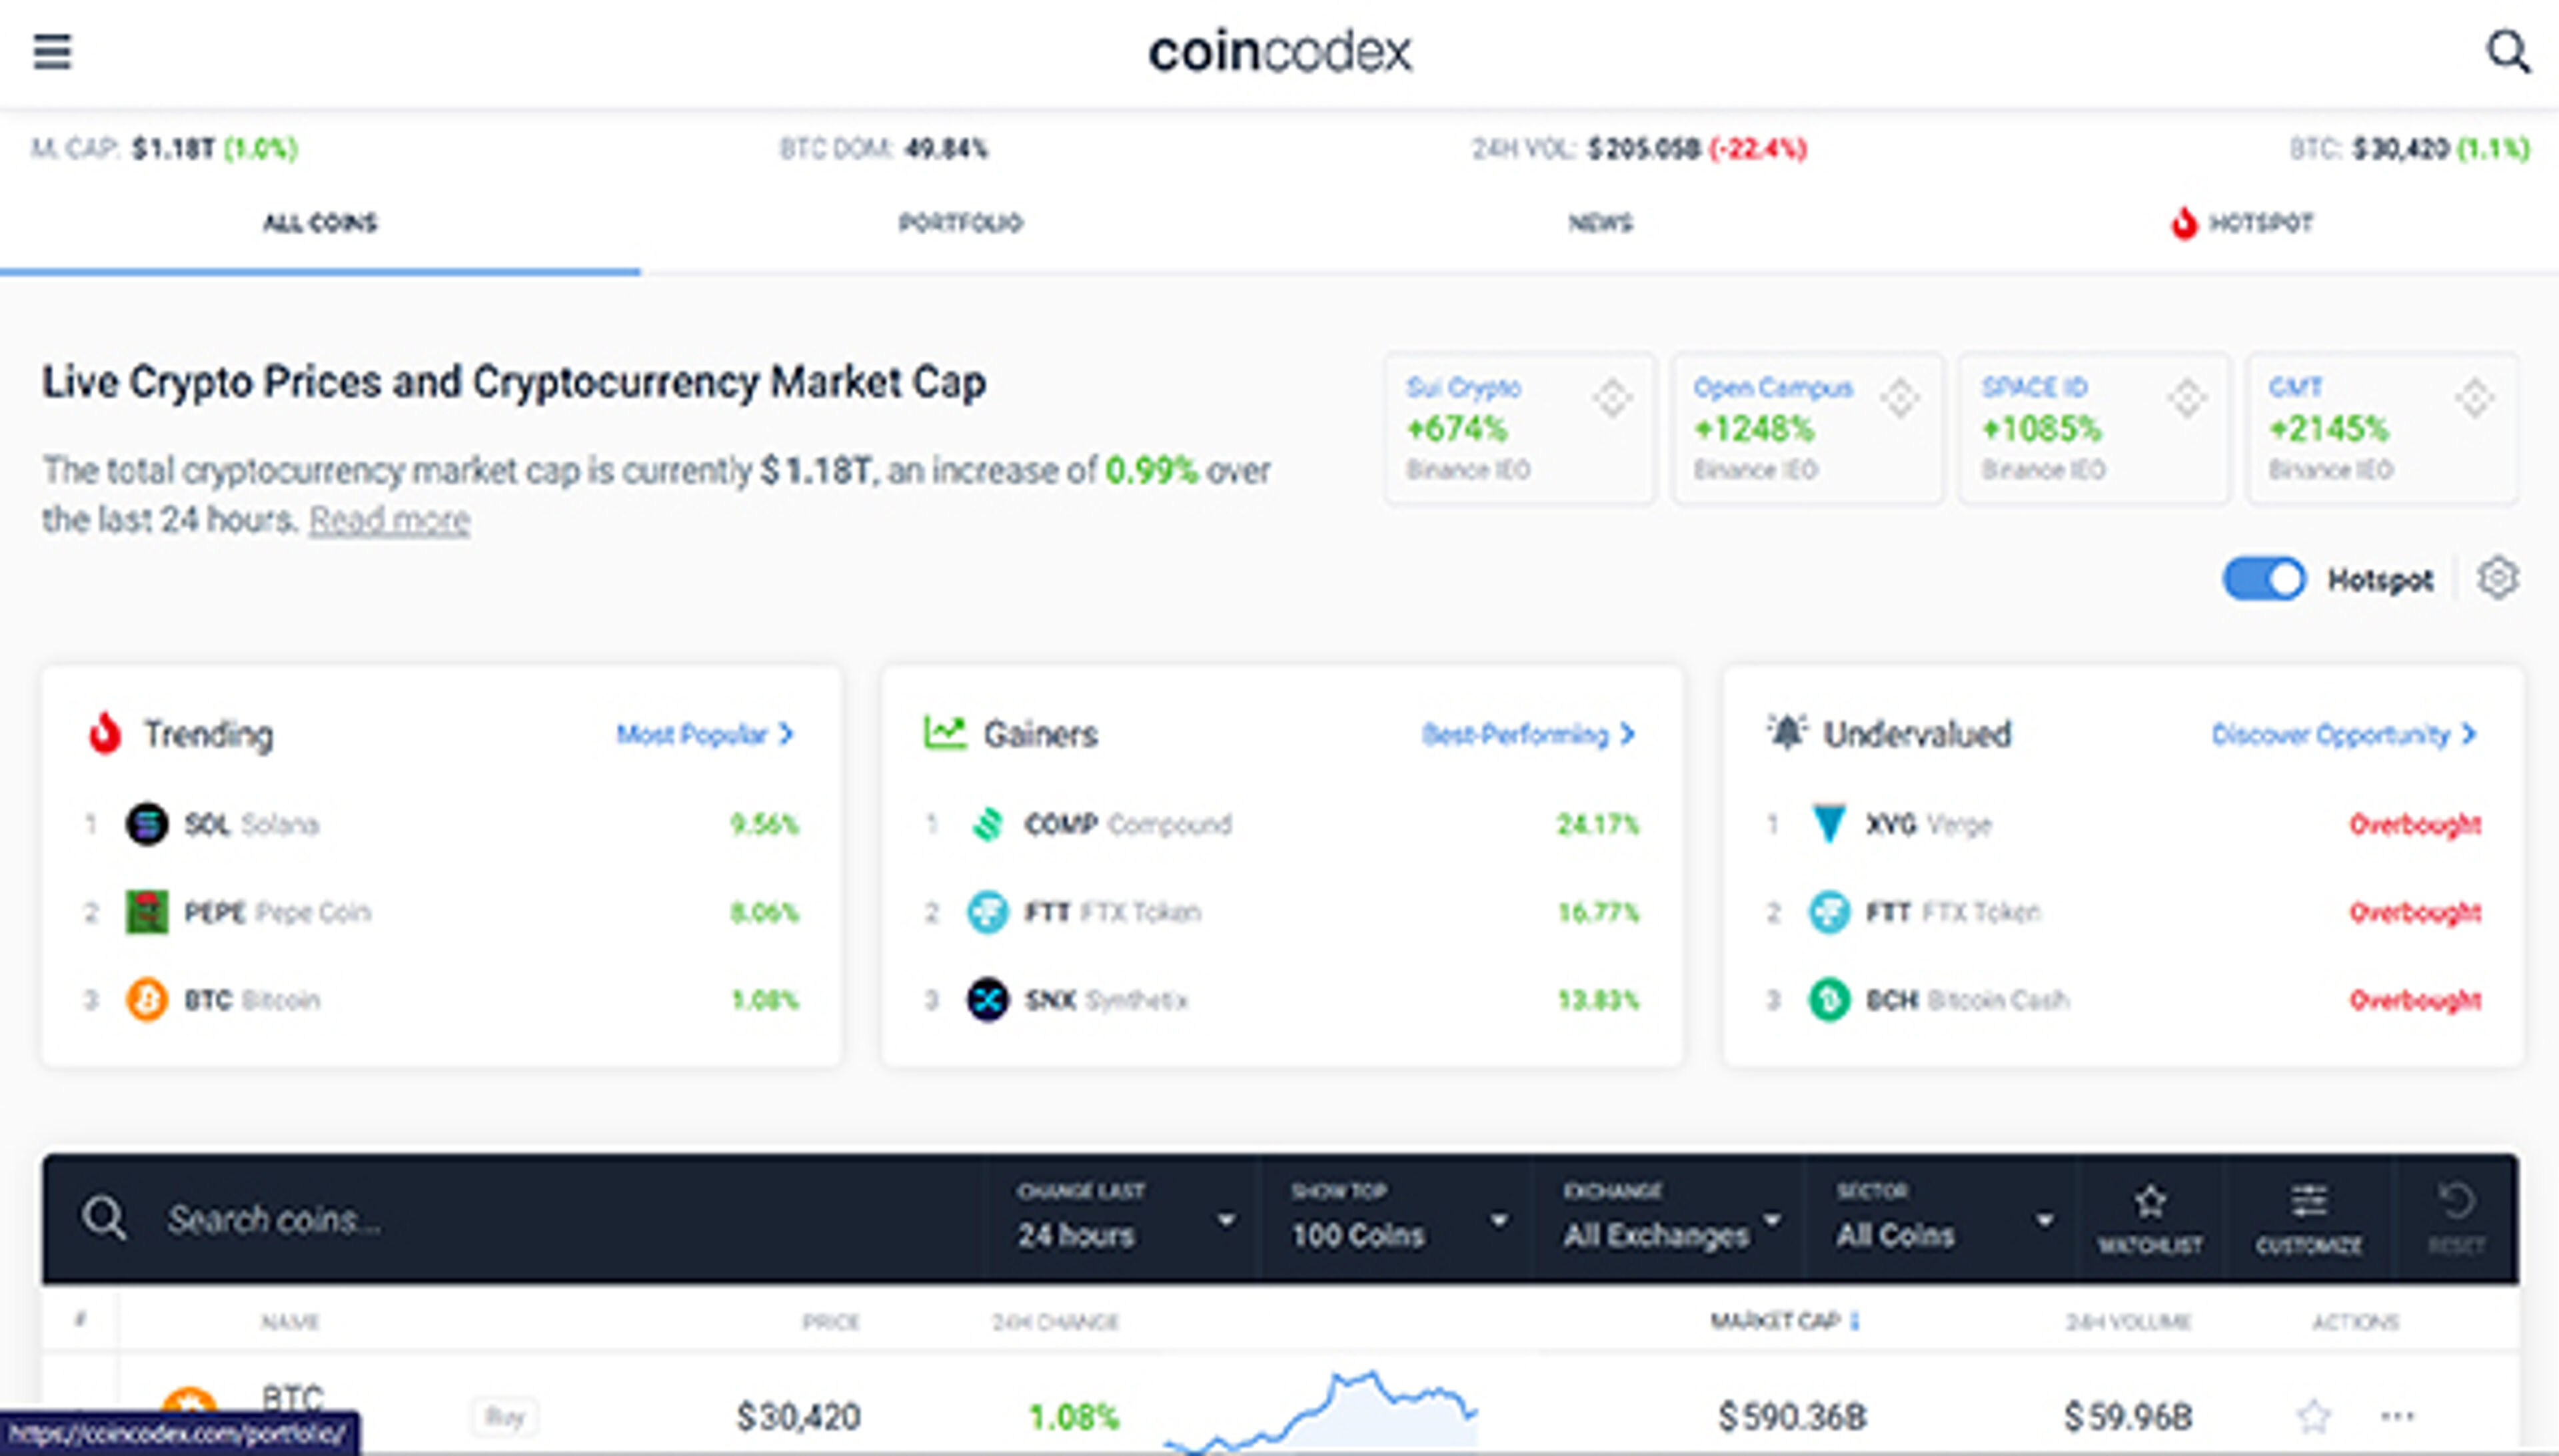Open the News tab
The height and width of the screenshot is (1456, 2559).
coord(1601,224)
